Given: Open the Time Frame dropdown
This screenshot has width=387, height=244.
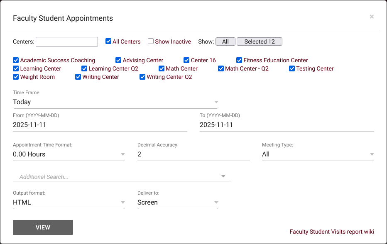Looking at the screenshot, I should [x=115, y=102].
